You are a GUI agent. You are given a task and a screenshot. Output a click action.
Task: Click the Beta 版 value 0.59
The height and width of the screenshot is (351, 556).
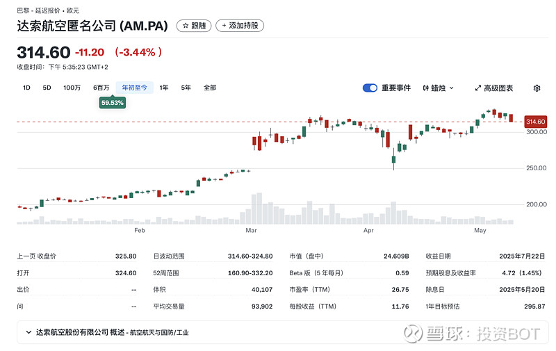402,273
